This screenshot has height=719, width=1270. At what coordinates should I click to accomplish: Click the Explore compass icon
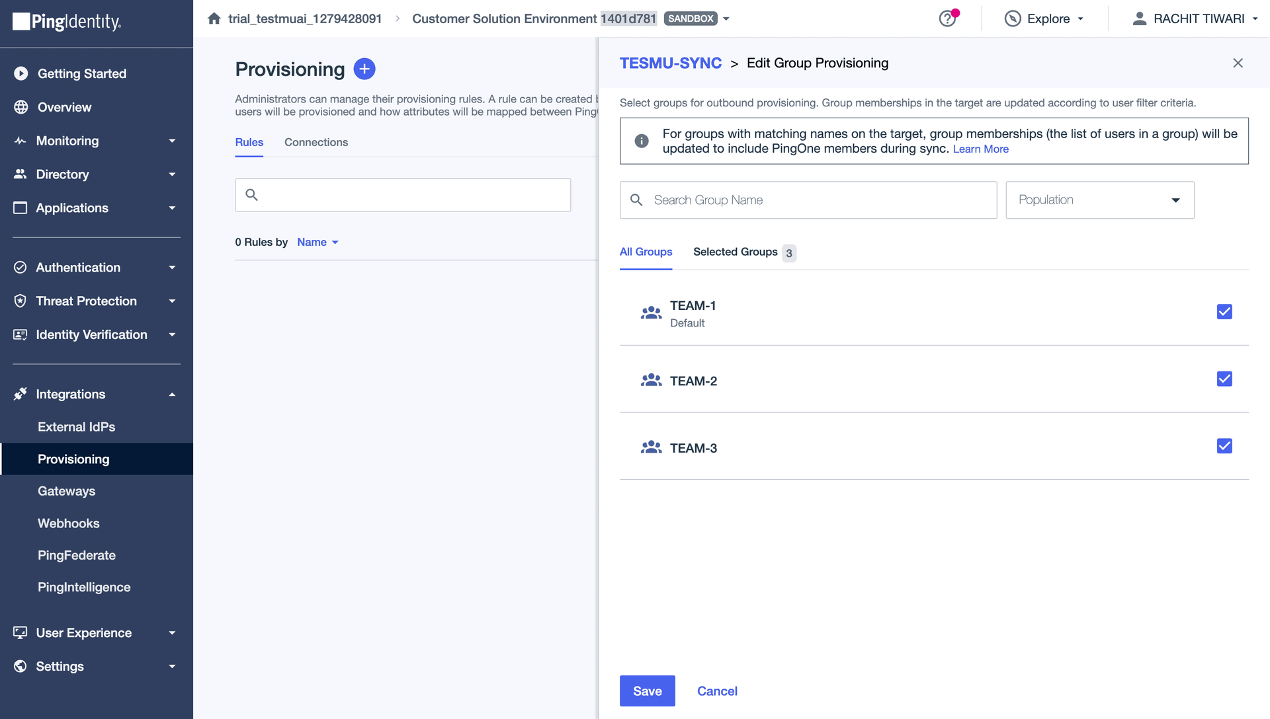pyautogui.click(x=1012, y=19)
